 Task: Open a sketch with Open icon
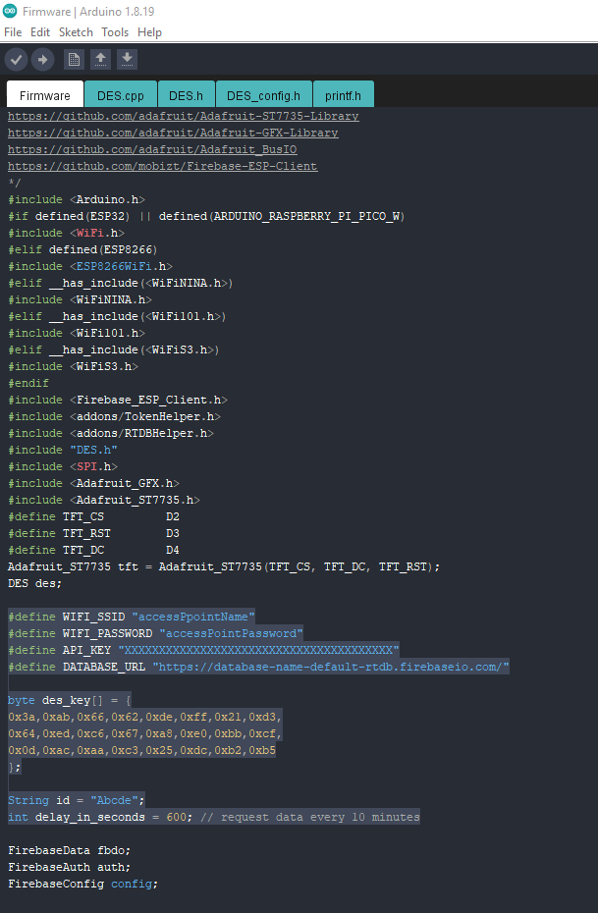(100, 60)
